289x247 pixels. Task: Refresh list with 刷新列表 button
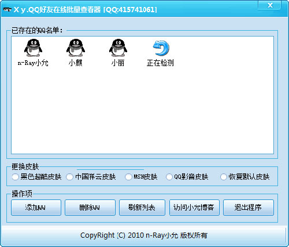click(142, 208)
